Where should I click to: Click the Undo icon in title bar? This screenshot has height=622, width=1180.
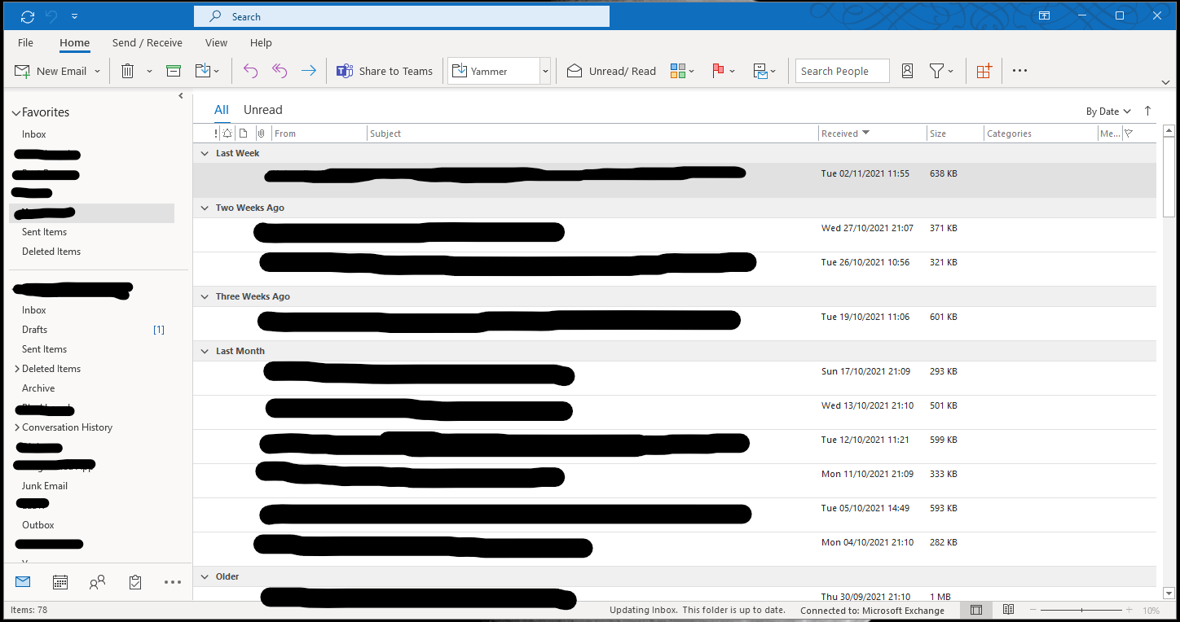(x=54, y=16)
